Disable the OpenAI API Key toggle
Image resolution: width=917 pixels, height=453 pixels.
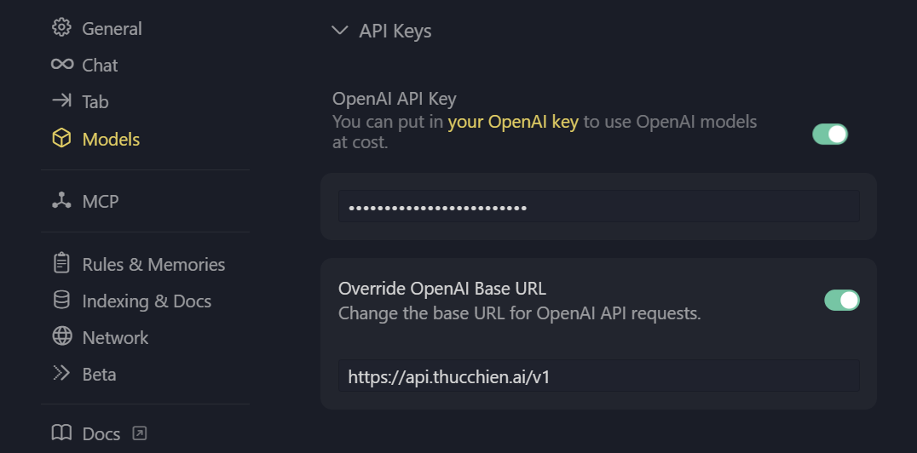(830, 134)
